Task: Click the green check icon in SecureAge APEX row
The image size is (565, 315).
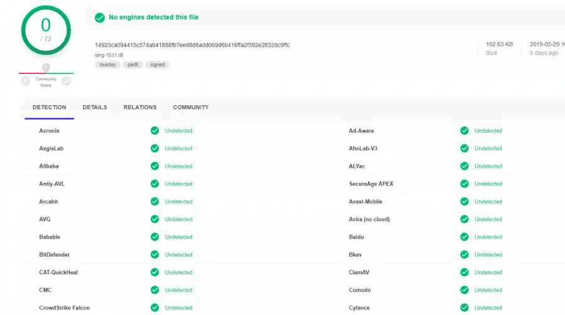Action: (x=465, y=183)
